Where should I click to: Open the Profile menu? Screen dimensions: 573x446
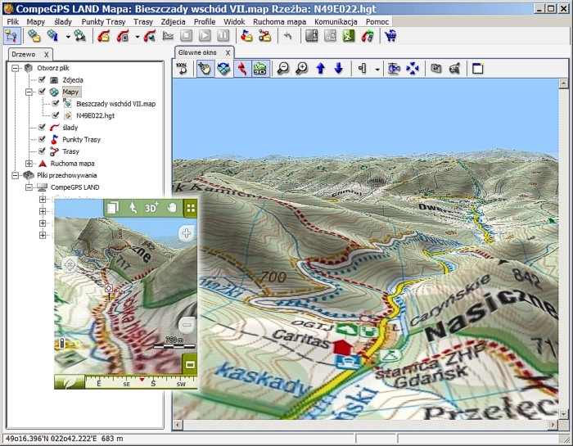coord(205,22)
